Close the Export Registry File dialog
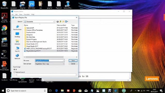 click(x=77, y=18)
